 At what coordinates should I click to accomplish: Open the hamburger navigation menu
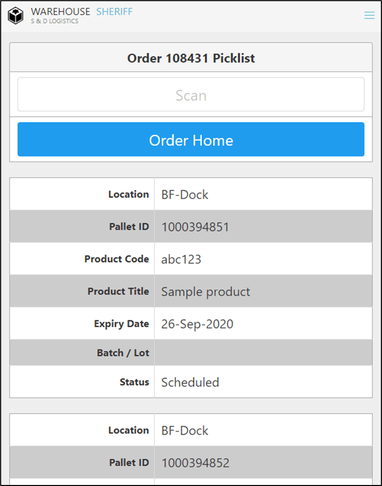click(x=369, y=16)
